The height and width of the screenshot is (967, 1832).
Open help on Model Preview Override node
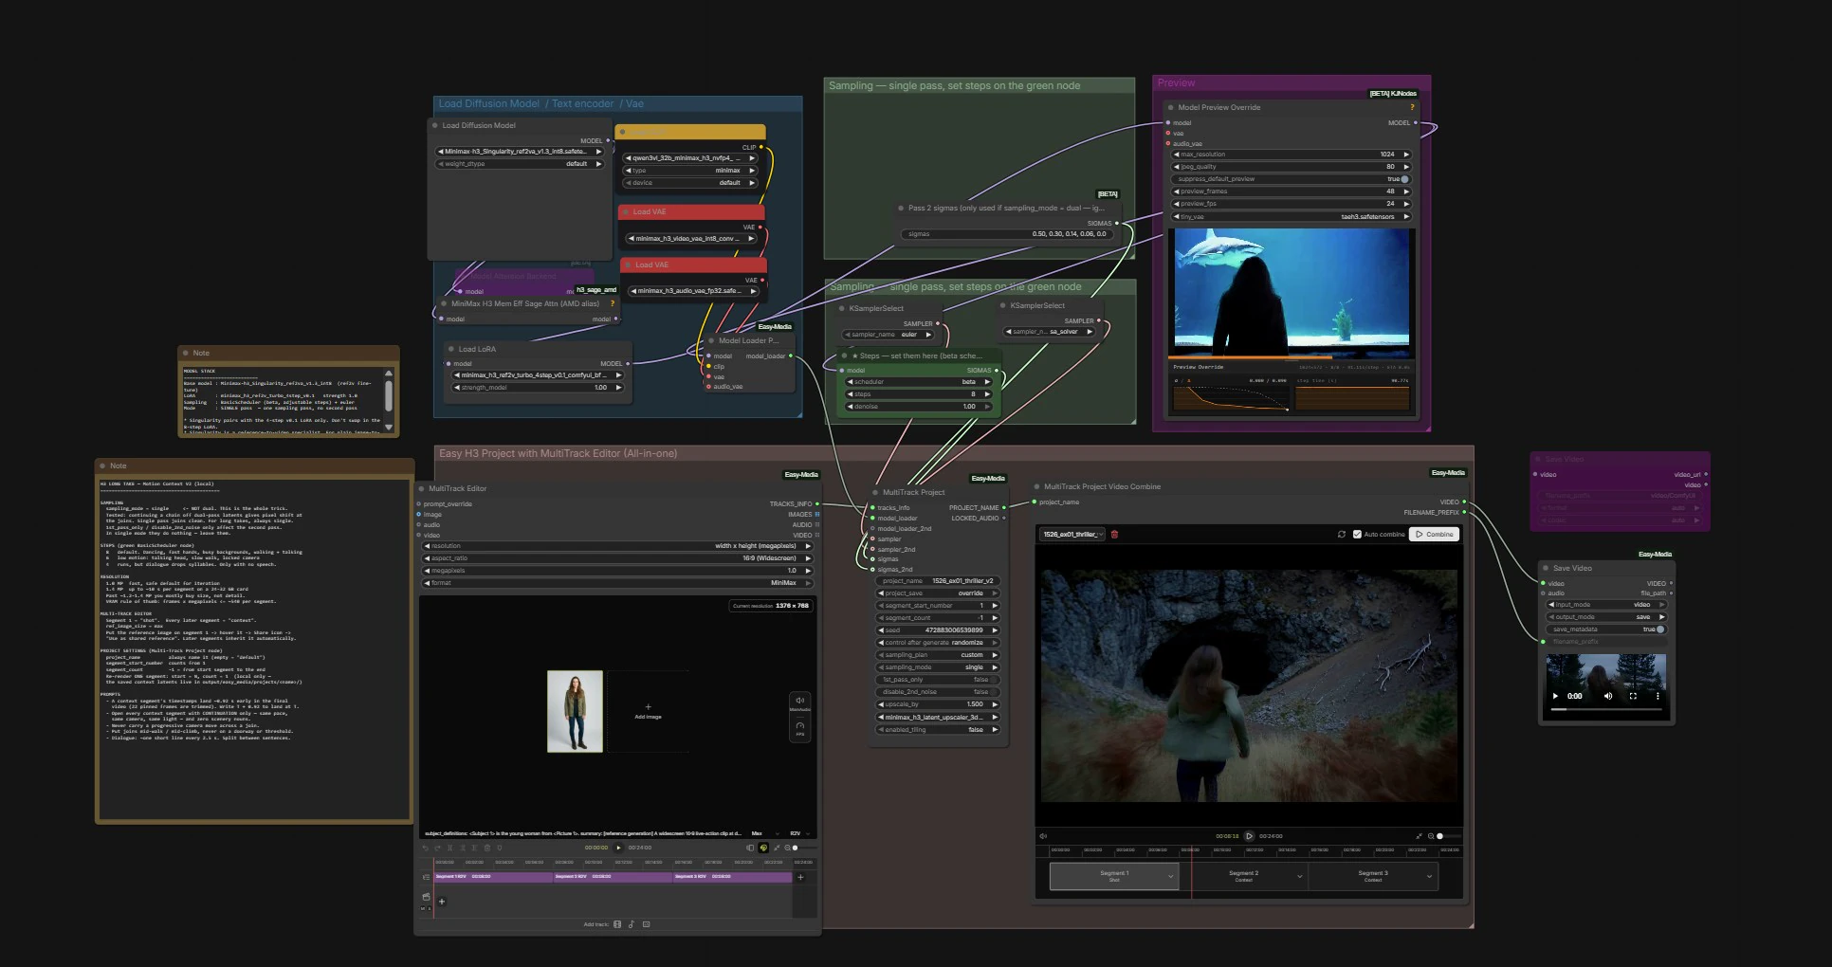coord(1412,107)
